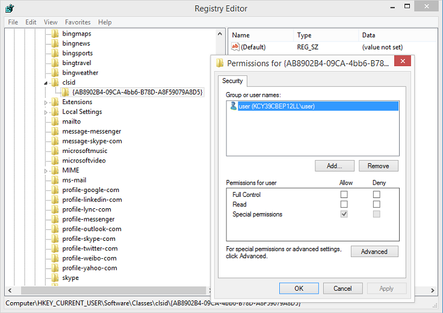Select the profile-yahoo-com key

pos(90,268)
